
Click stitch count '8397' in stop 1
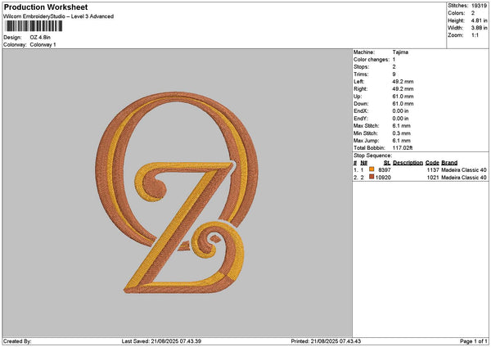coord(385,170)
